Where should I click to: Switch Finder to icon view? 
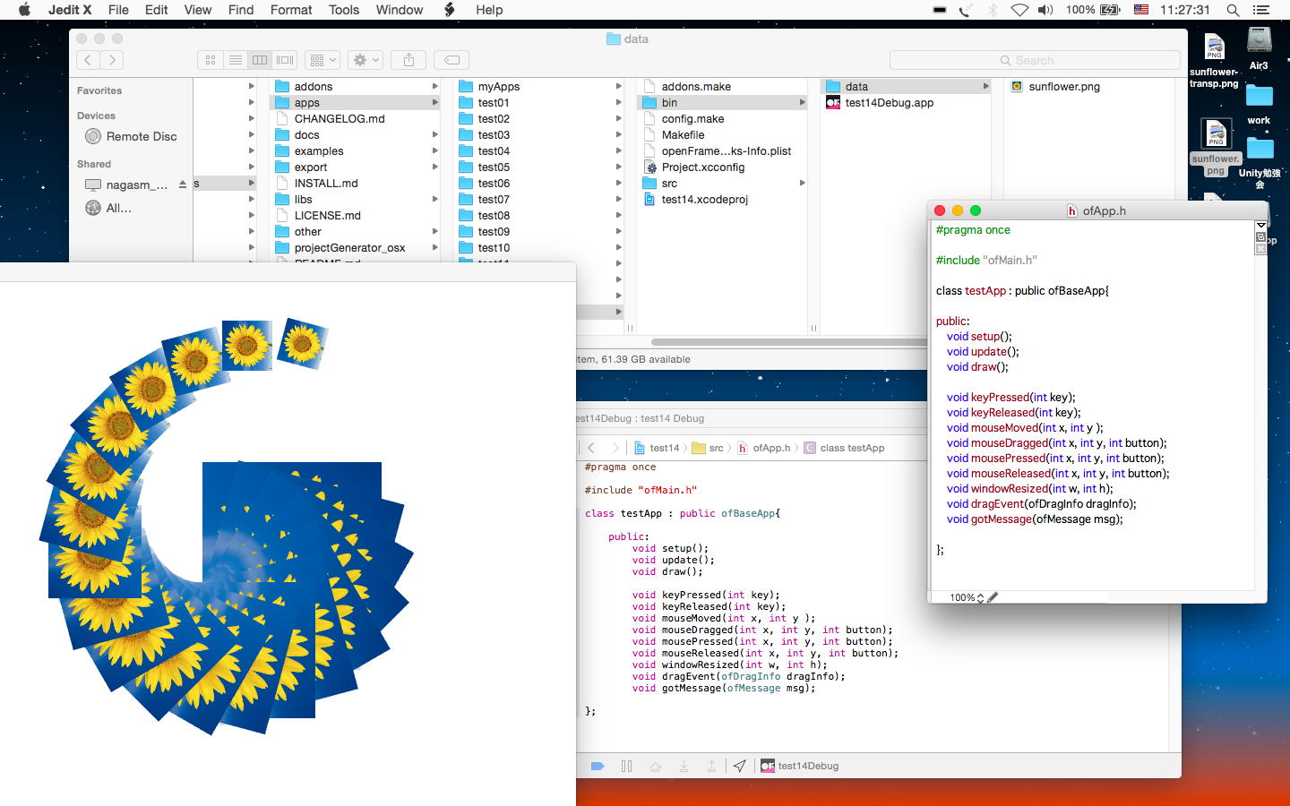(211, 60)
